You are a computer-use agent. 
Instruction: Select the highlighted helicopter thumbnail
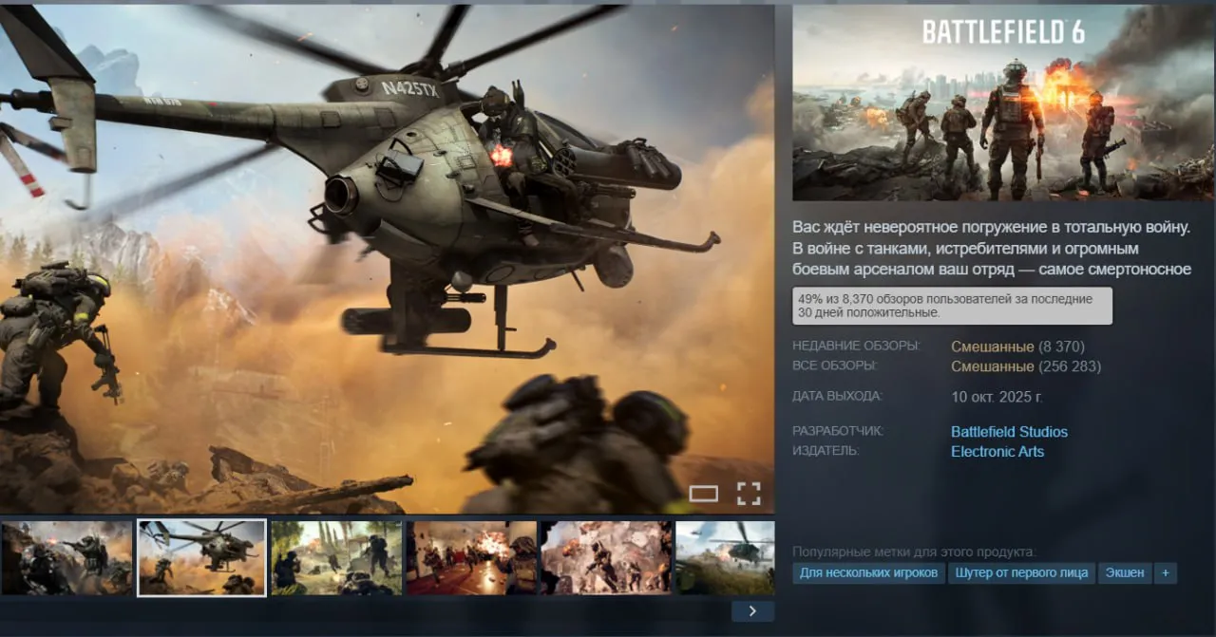[201, 558]
